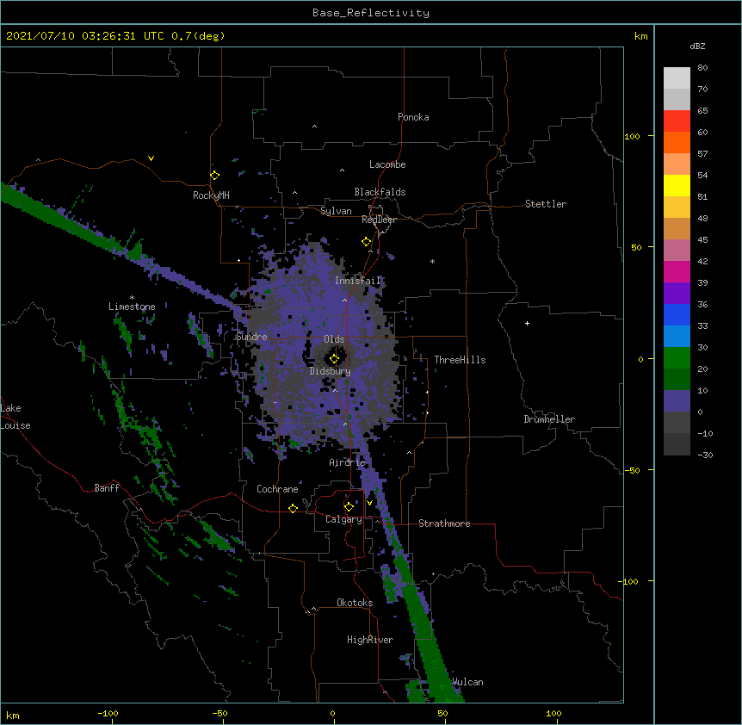Click the asterisk marker above Limestone
Viewport: 742px width, 725px height.
click(x=132, y=298)
